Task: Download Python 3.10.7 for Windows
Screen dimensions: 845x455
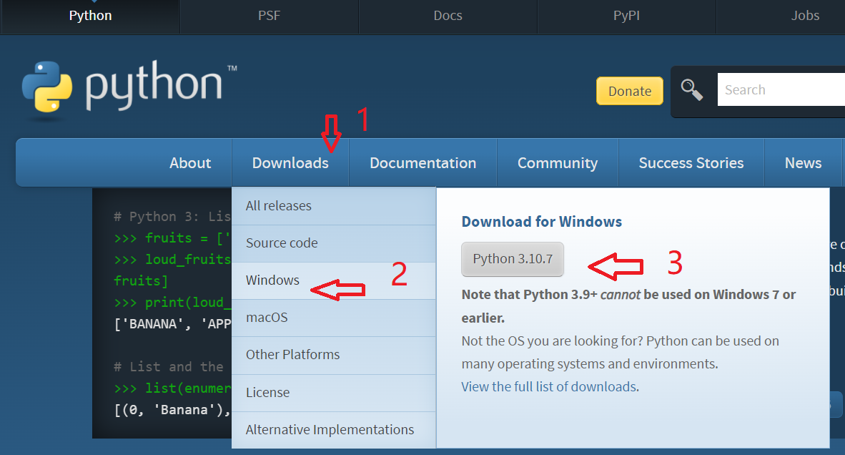Action: (x=512, y=259)
